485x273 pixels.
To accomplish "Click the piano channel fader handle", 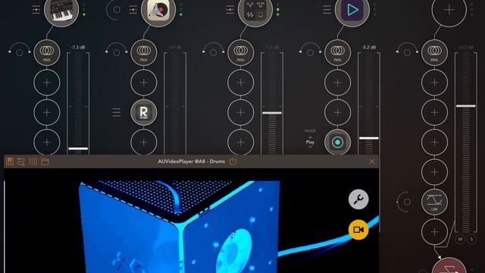I will coord(78,149).
